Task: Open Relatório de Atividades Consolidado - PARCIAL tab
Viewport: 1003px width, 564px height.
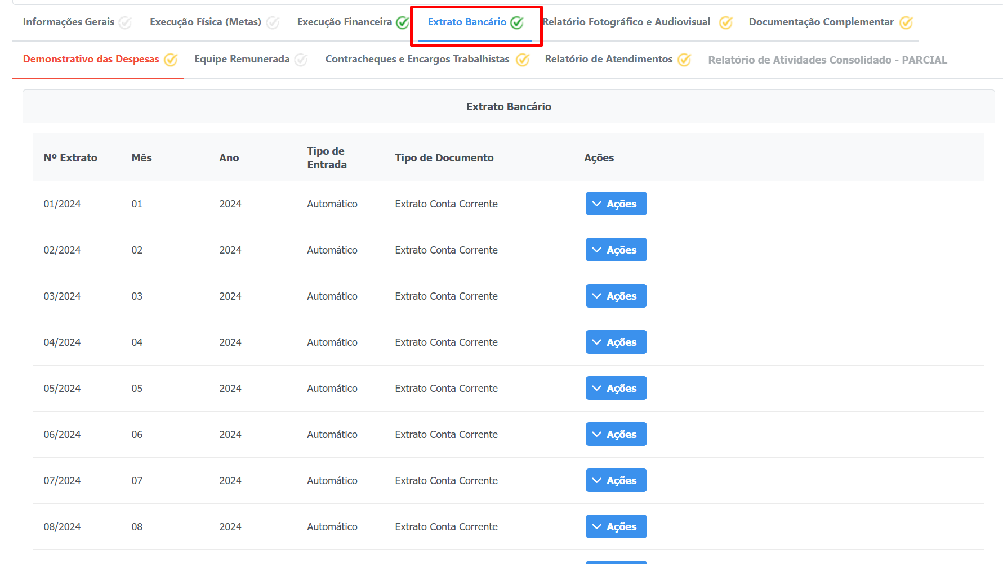Action: point(827,60)
